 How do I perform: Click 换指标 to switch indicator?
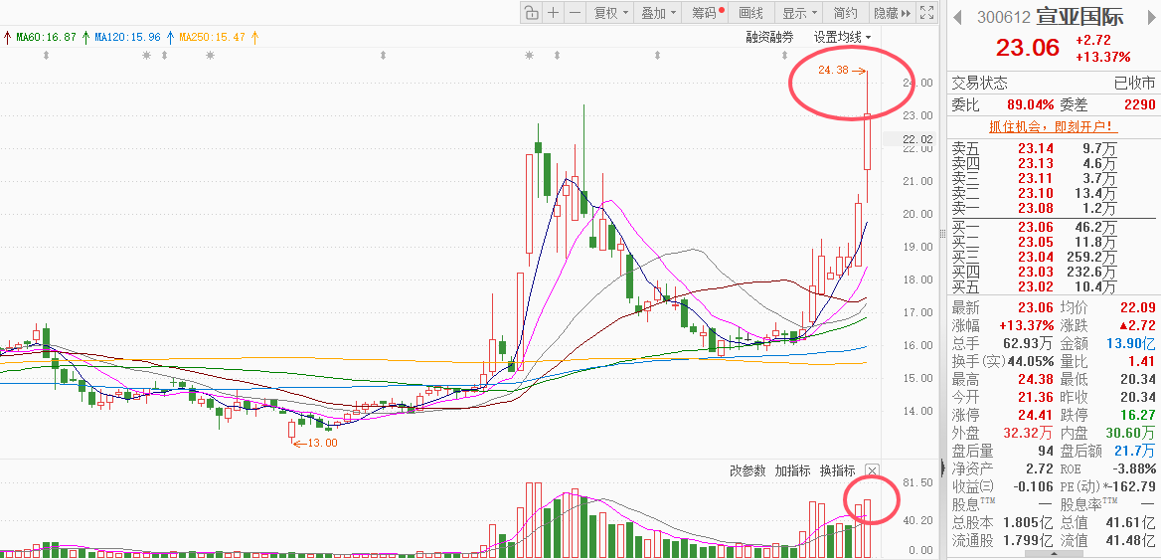(x=837, y=470)
